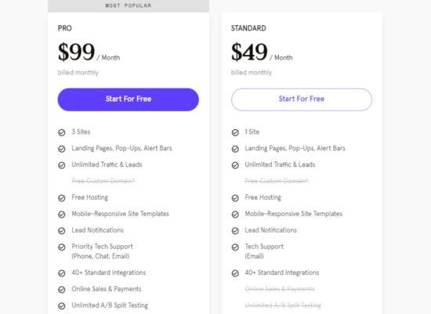Click Standard checkmark next to Lead Notifications
Image resolution: width=431 pixels, height=314 pixels.
[x=235, y=231]
